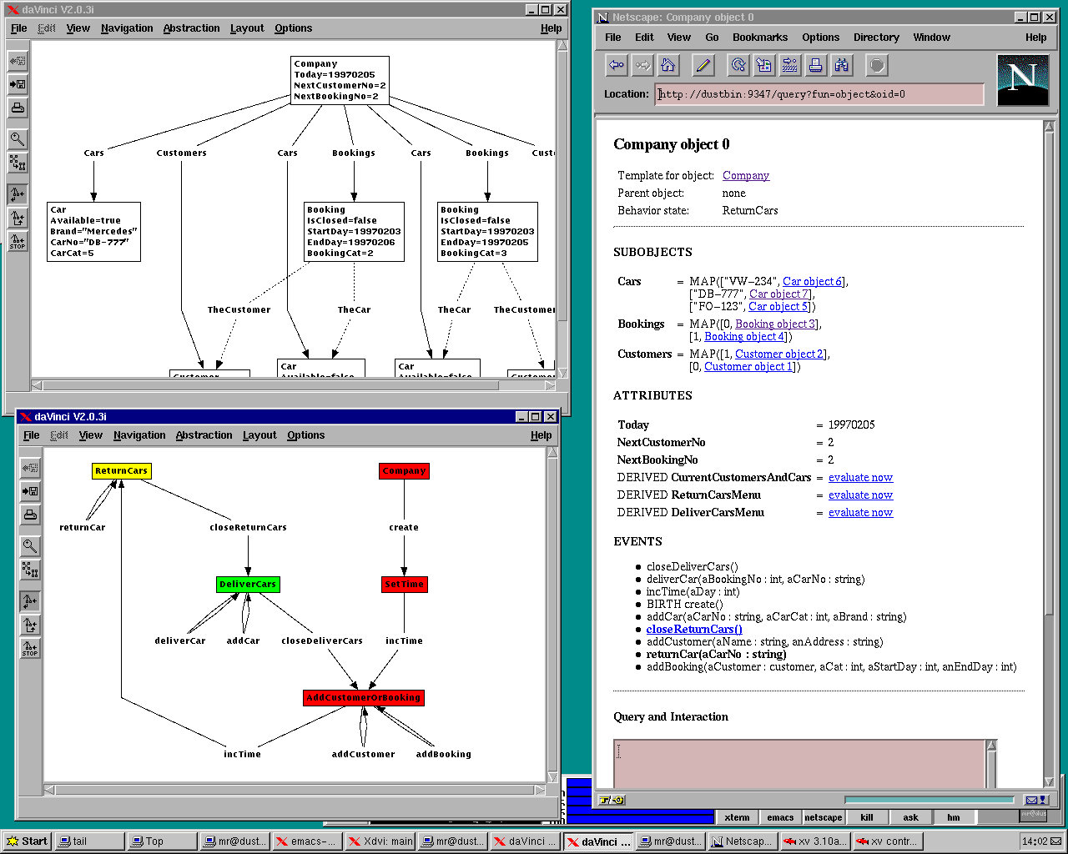The width and height of the screenshot is (1068, 854).
Task: Click the printer icon in bottom daVinci toolbar
Action: 30,515
